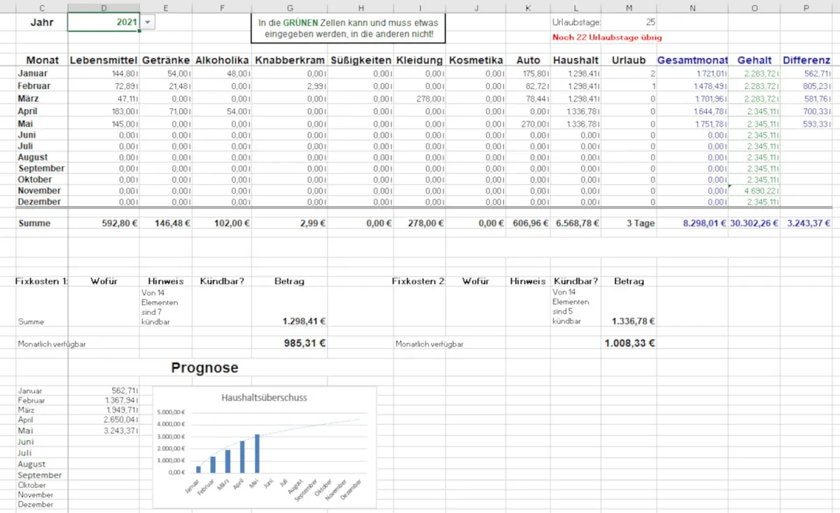Select the green year cell containing 2021

pyautogui.click(x=104, y=22)
